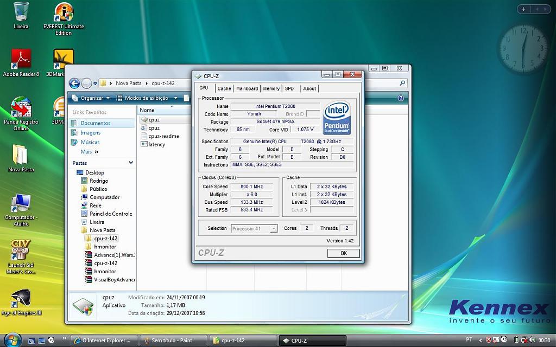Click the OK button in CPU-Z

pyautogui.click(x=344, y=253)
